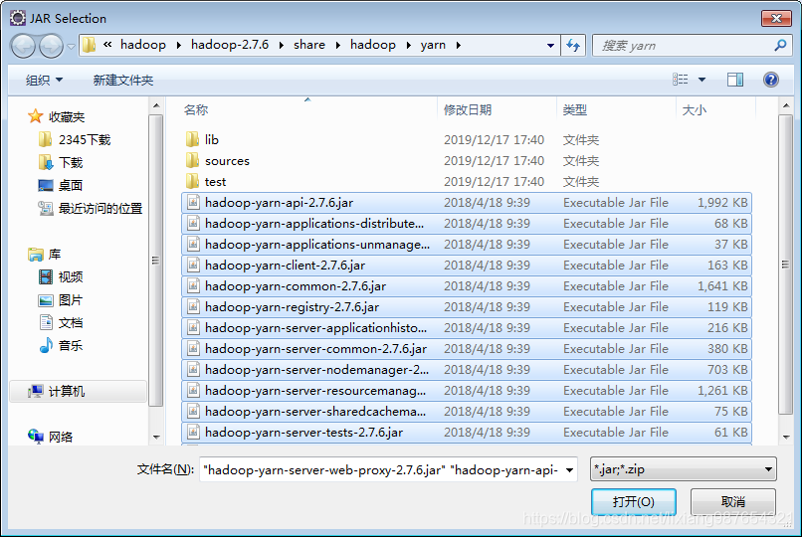Screen dimensions: 802x537
Task: Click icon of hadoop-yarn-client-2.7.6.jar
Action: pyautogui.click(x=193, y=266)
